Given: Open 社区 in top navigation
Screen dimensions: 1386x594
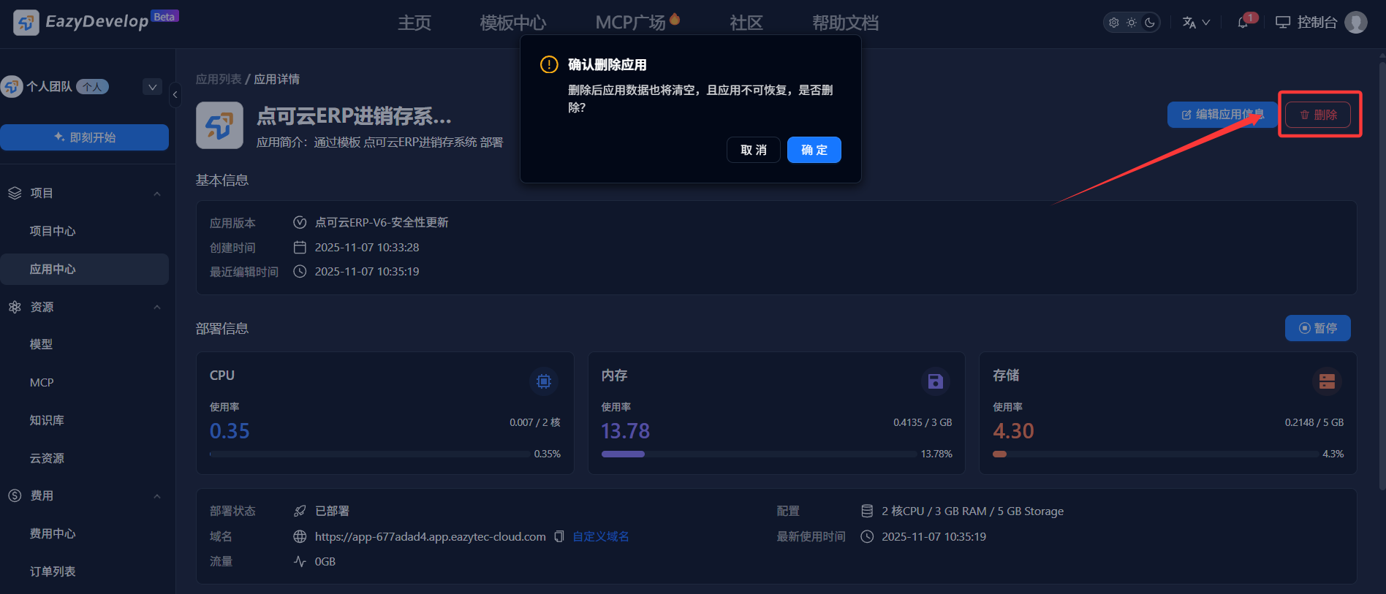Looking at the screenshot, I should coord(746,23).
